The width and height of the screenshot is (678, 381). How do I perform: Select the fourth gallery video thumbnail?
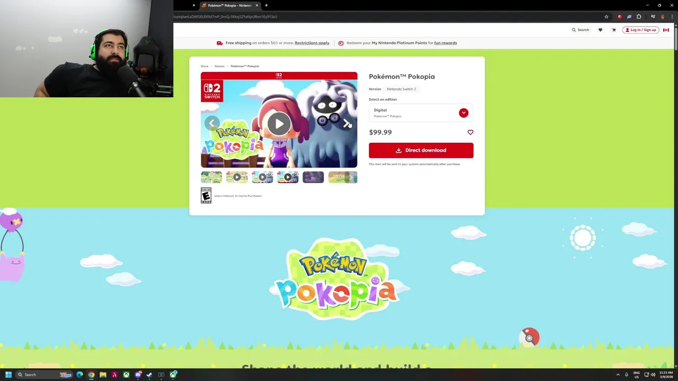(x=288, y=177)
